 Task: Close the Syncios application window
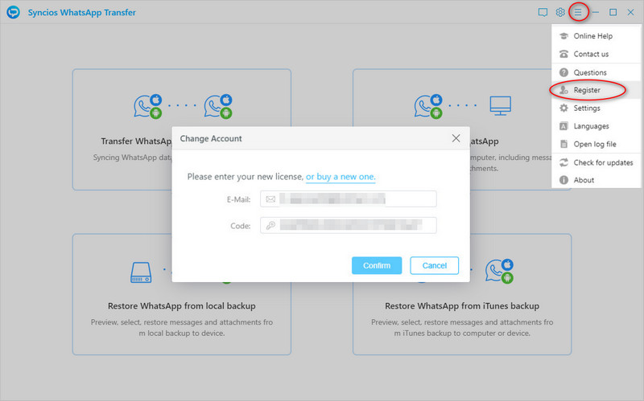[630, 12]
